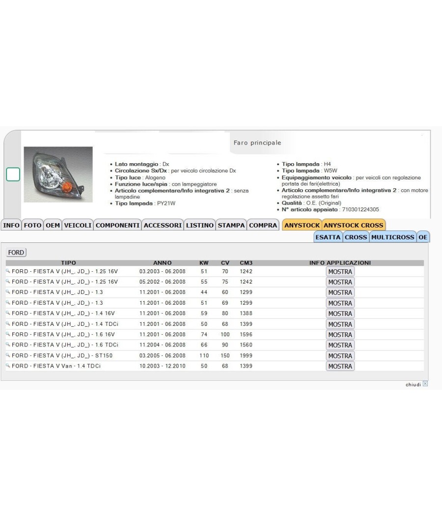Click MOSTRA for 1.25 16V 70 CV

340,271
